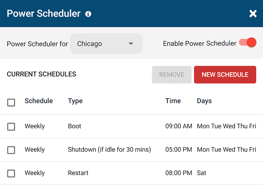Click the Type column header
Viewport: 263px width, 185px height.
click(75, 101)
